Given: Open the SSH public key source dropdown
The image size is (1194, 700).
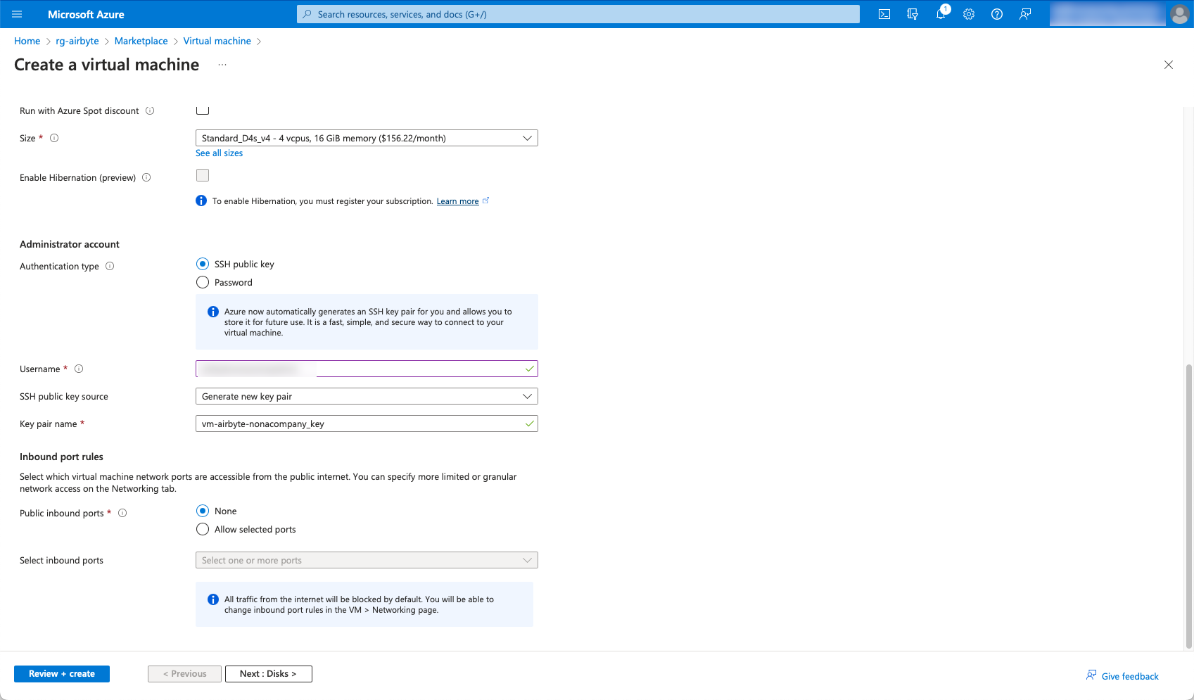Looking at the screenshot, I should 366,396.
